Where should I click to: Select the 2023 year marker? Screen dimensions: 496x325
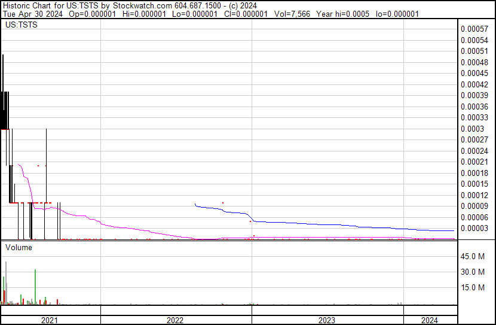[x=327, y=320]
